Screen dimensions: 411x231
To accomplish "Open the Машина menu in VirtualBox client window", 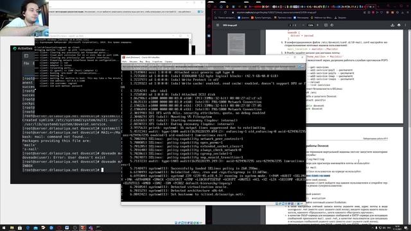I will point(133,62).
